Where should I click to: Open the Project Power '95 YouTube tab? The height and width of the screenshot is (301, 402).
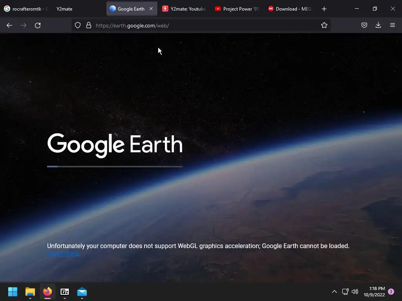[x=237, y=9]
